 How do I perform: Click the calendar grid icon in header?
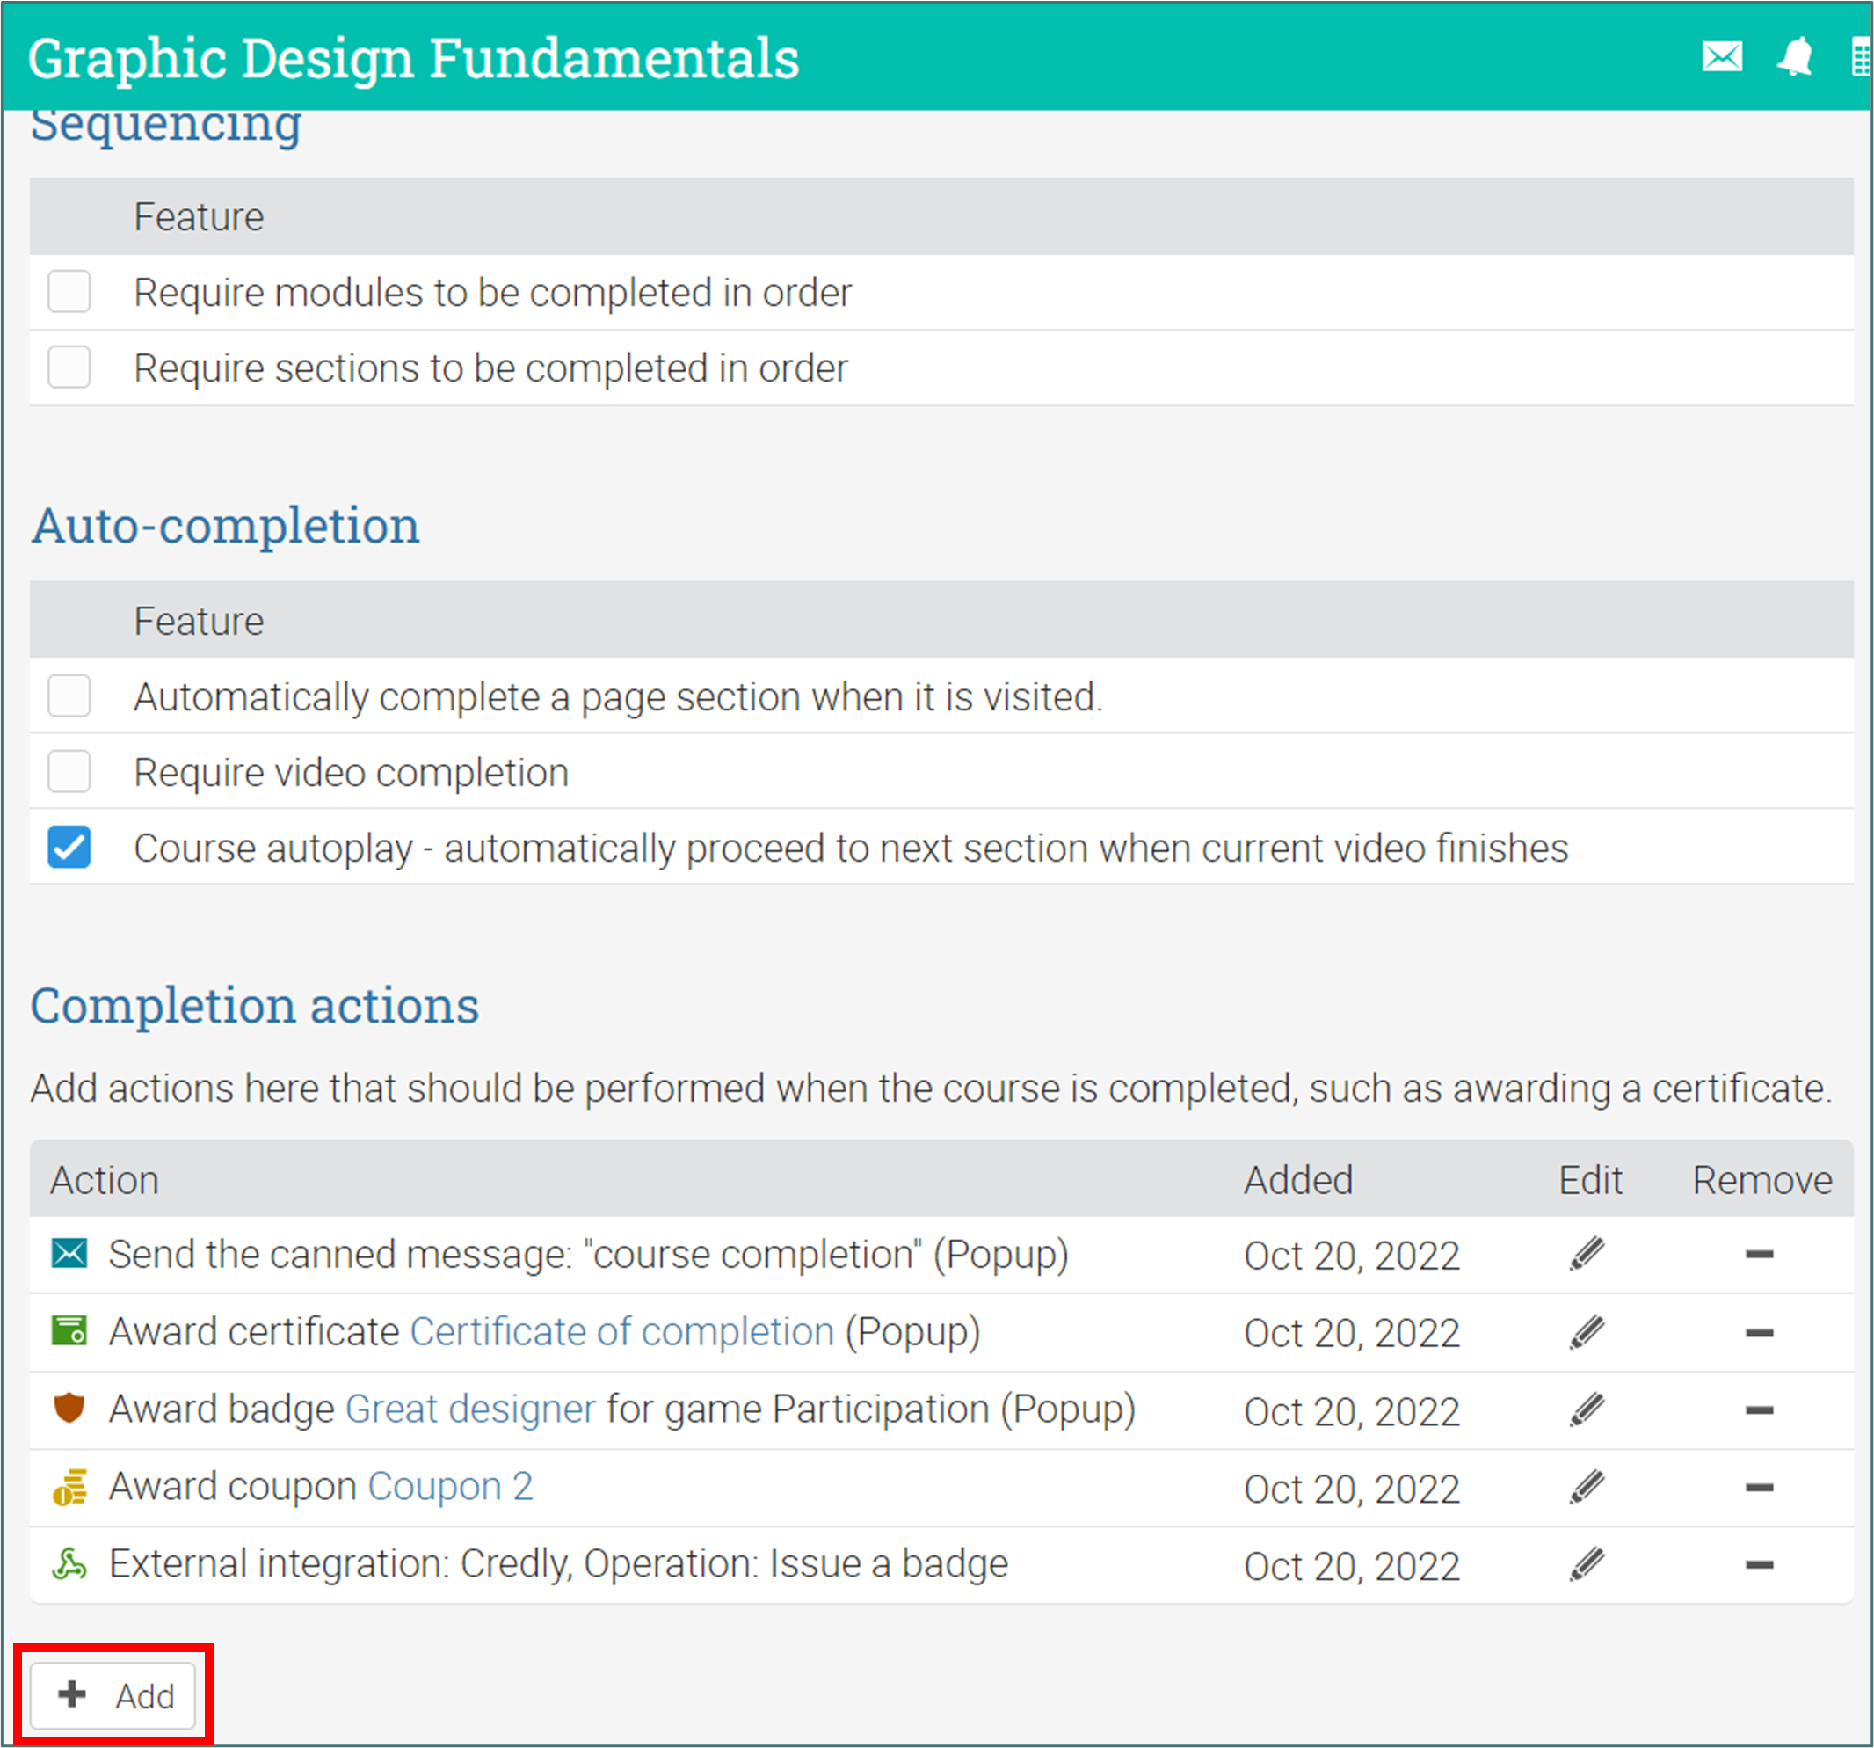click(1860, 56)
